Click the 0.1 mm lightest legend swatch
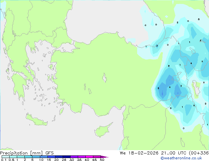209x161 pixels. [x=6, y=157]
